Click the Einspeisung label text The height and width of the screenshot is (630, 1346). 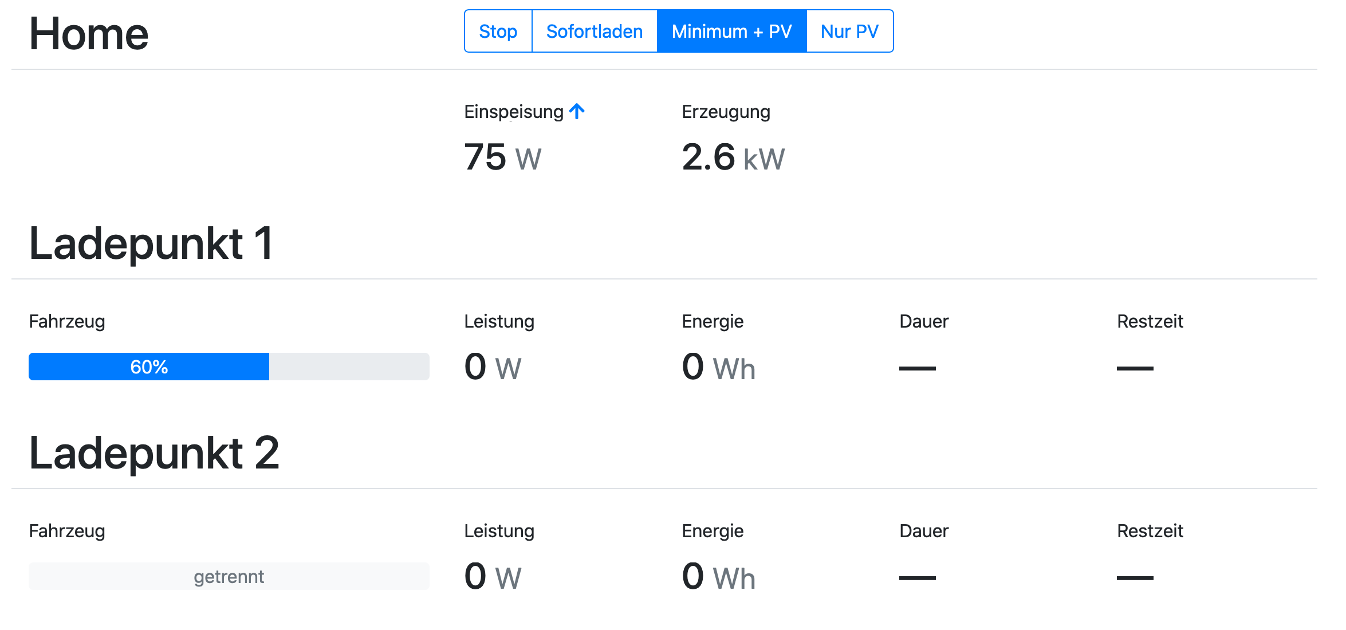pos(513,111)
